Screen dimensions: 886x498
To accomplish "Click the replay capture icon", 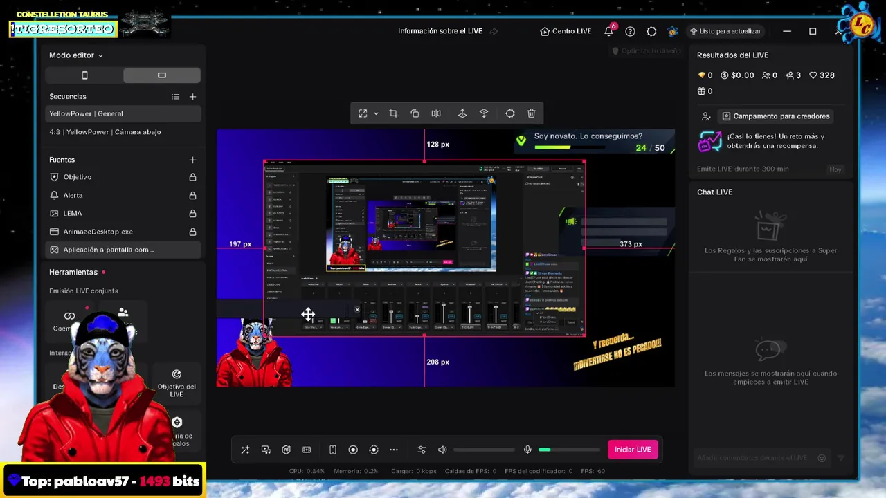I will (373, 450).
